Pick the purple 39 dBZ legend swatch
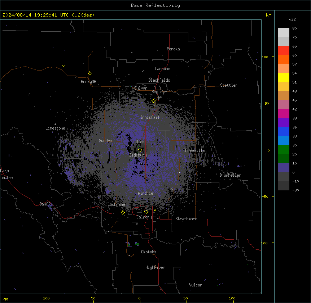This screenshot has height=303, width=311. click(x=284, y=122)
